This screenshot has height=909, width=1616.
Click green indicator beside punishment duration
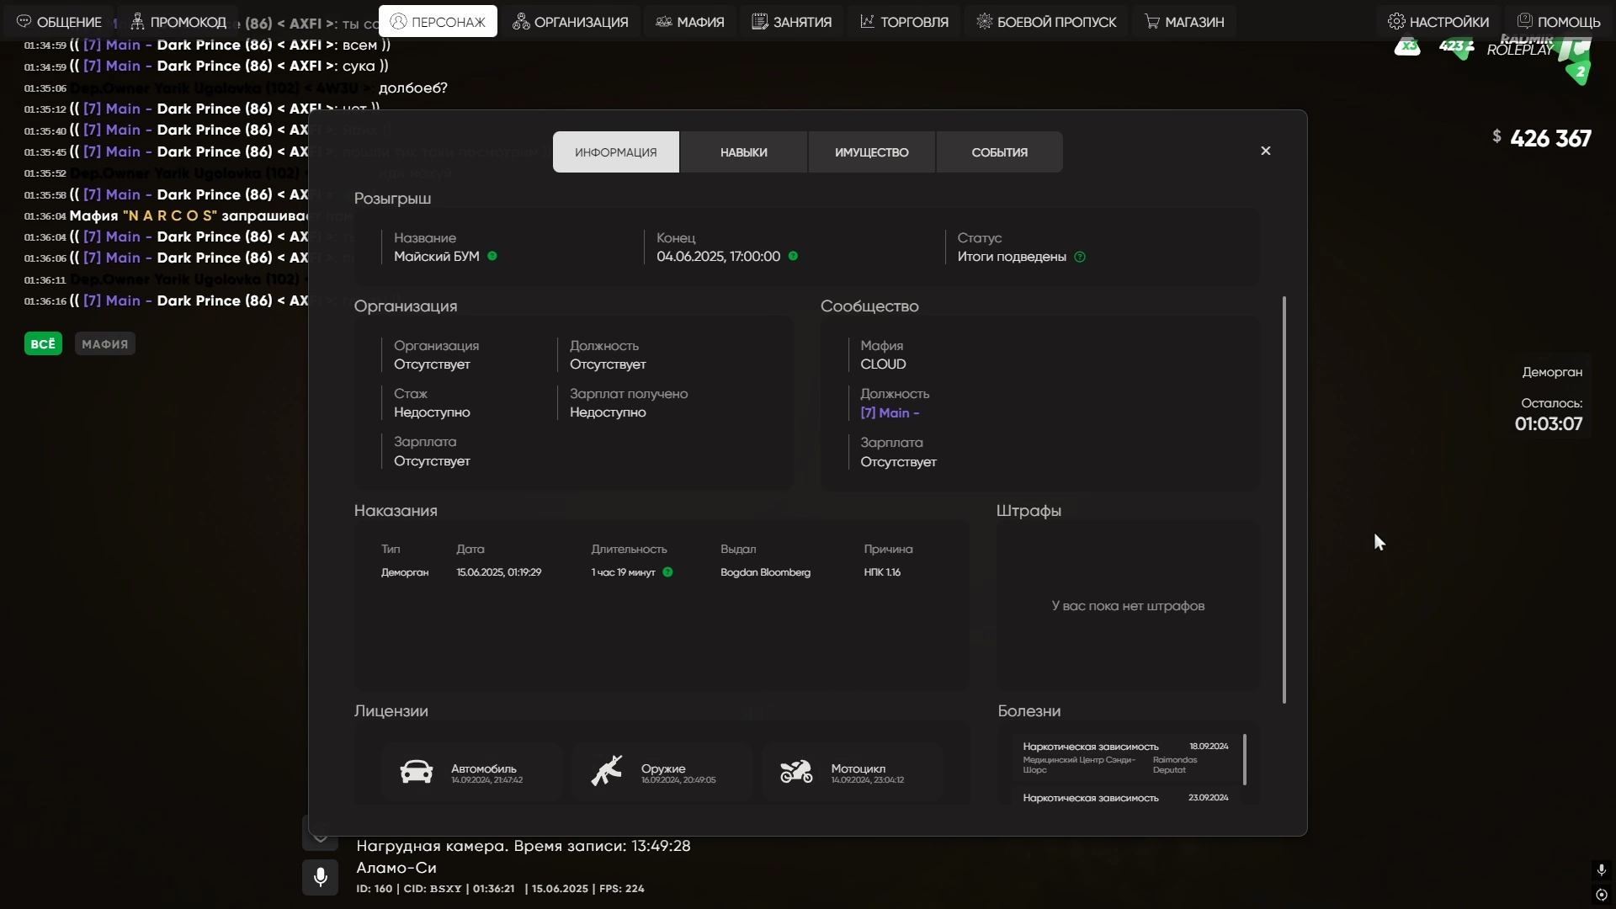pos(667,572)
